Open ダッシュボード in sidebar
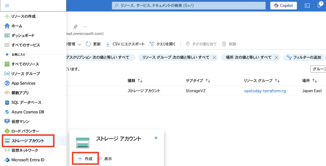The height and width of the screenshot is (166, 326). 19,36
